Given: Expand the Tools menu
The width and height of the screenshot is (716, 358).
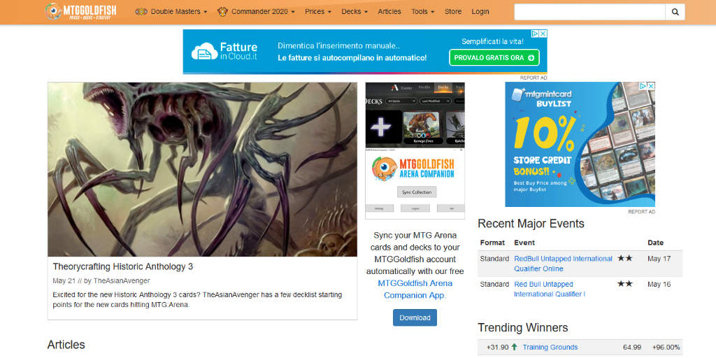Looking at the screenshot, I should [x=422, y=11].
